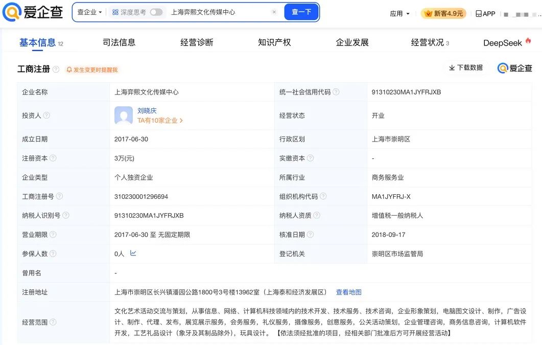
Task: Clear the search field with the × button
Action: pos(274,11)
